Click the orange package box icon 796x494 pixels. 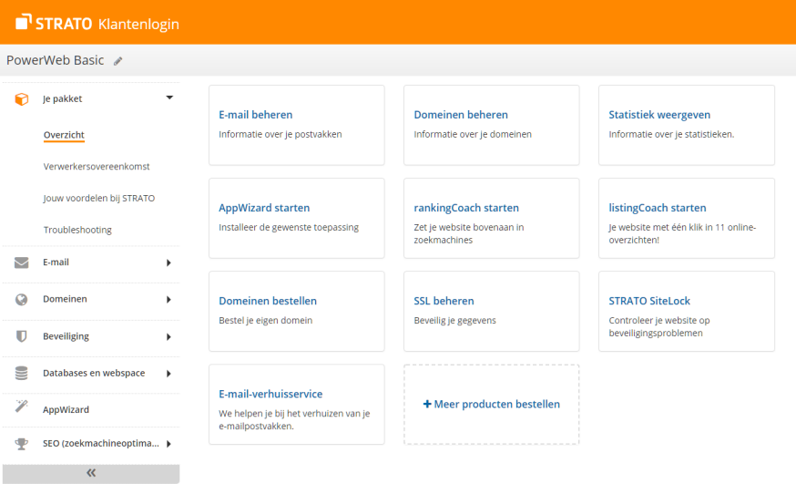pyautogui.click(x=22, y=98)
